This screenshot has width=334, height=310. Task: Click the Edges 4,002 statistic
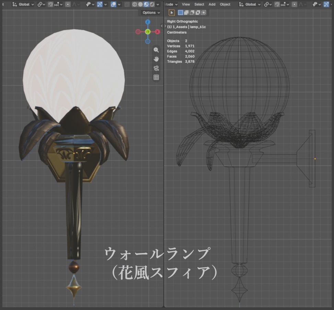(181, 51)
